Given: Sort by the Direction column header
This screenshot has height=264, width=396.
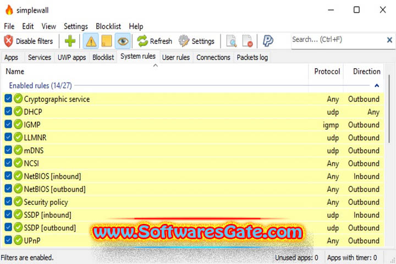Looking at the screenshot, I should 366,71.
